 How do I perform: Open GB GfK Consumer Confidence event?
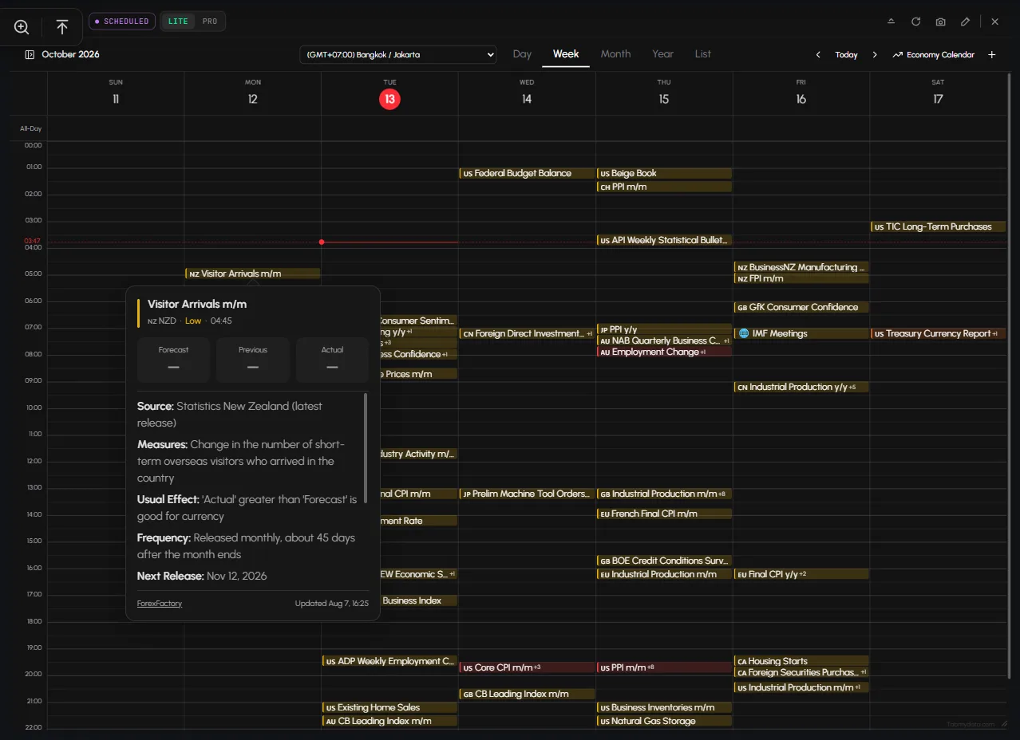pos(801,307)
